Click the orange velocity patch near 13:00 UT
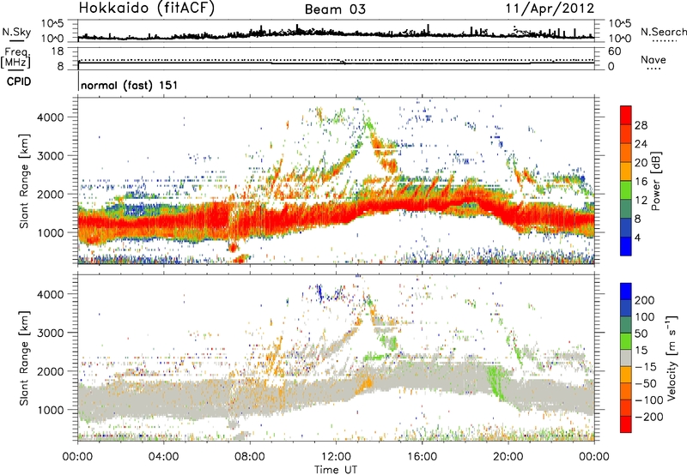 point(365,384)
